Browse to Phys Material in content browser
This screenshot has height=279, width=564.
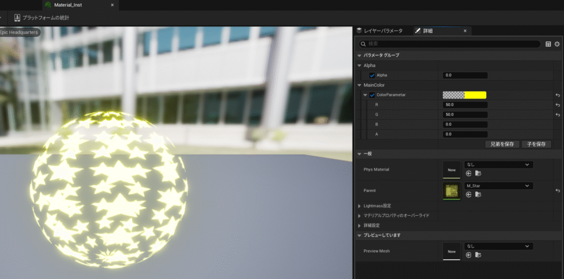coord(478,173)
